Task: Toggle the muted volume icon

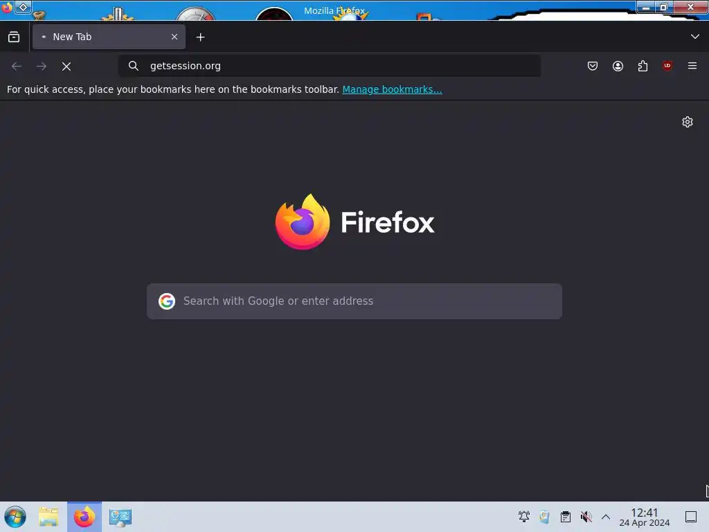Action: pyautogui.click(x=586, y=517)
